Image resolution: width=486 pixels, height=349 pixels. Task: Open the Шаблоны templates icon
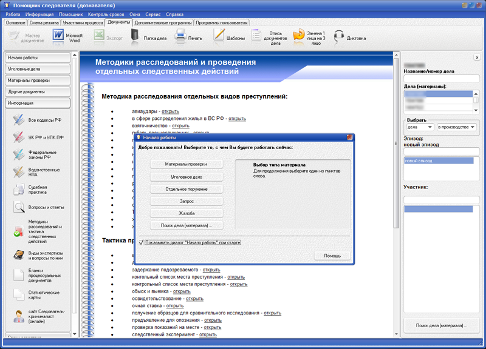[219, 36]
